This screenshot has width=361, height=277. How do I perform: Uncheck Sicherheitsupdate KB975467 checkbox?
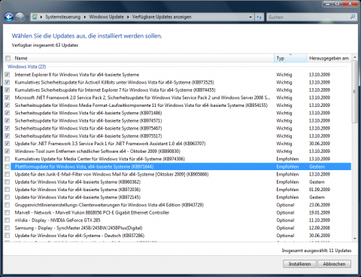point(8,128)
